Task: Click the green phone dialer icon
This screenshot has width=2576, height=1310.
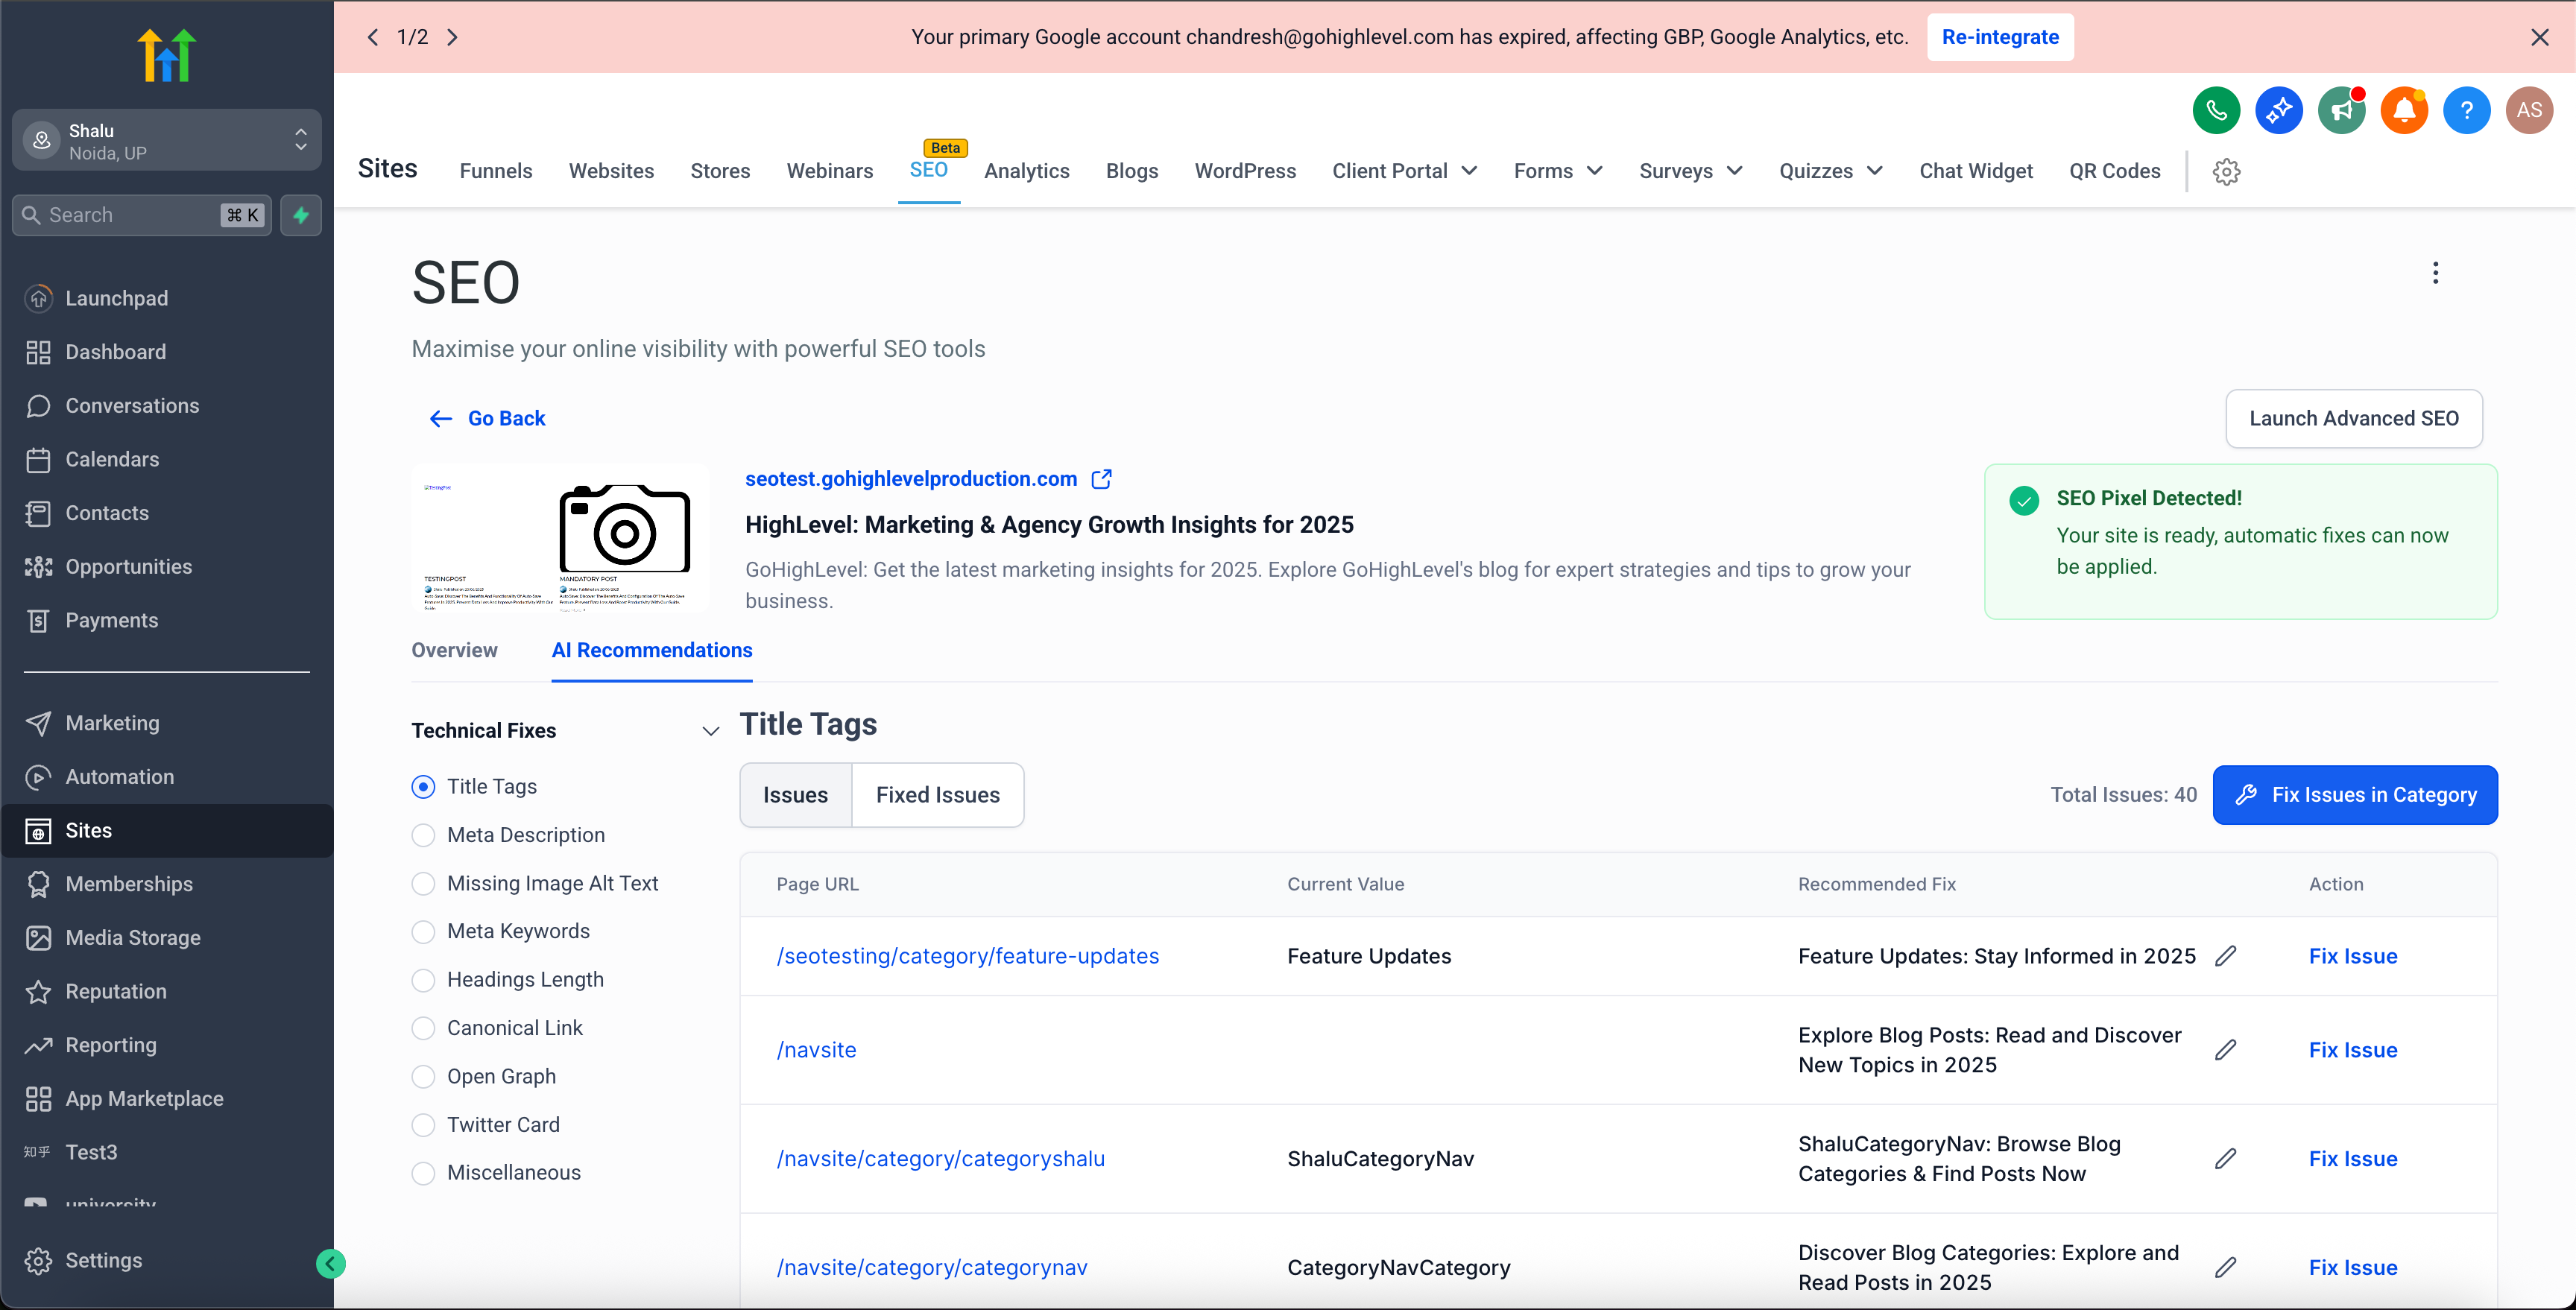Action: click(x=2216, y=110)
